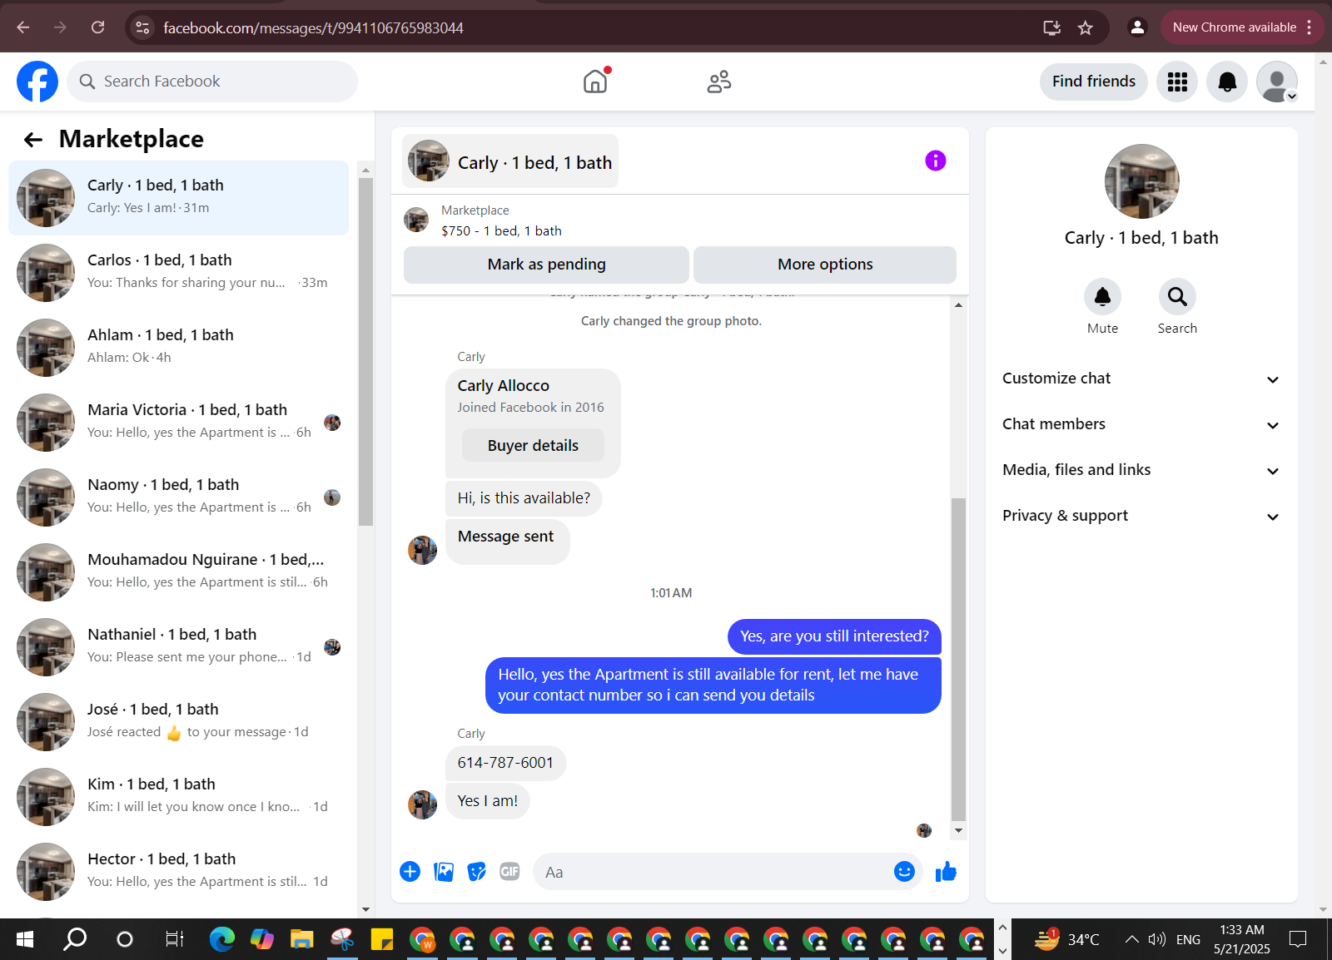
Task: Go to the Home feed icon
Action: [595, 82]
